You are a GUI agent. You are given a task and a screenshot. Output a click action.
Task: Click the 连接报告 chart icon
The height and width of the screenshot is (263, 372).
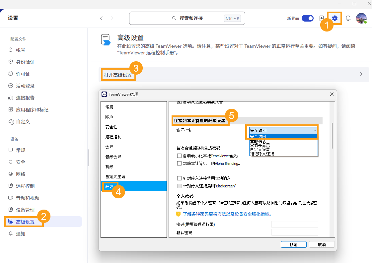[x=11, y=98]
